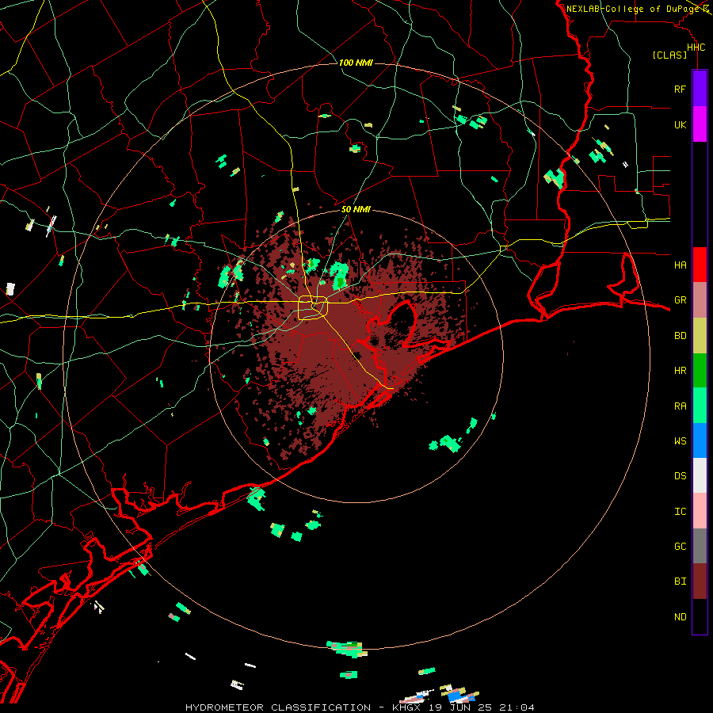
Task: Click the [CLAS] label above the legend
Action: coord(669,55)
